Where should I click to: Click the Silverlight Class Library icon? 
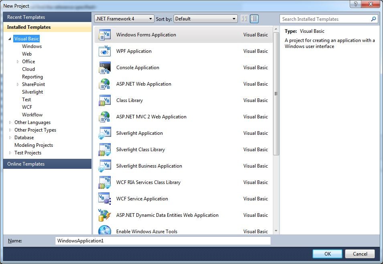pos(105,150)
